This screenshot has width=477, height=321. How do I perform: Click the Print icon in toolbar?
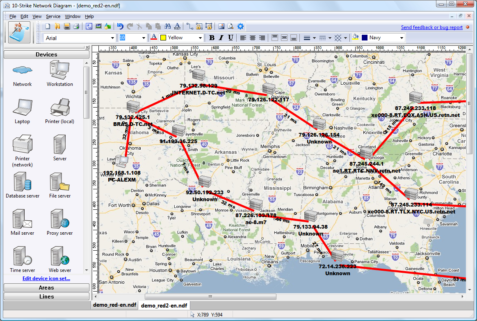[76, 27]
